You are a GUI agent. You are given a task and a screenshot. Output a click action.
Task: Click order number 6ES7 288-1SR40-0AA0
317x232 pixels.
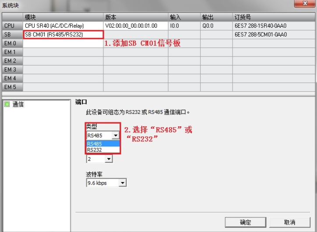point(274,26)
